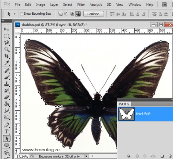Image resolution: width=173 pixels, height=159 pixels.
Task: Launch Adobe Bridge from Br icon
Action: click(165, 4)
